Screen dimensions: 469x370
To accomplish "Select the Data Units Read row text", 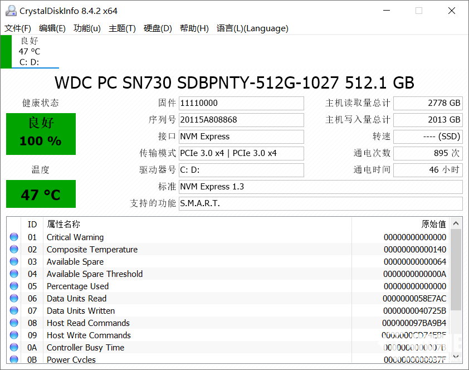I will (76, 299).
